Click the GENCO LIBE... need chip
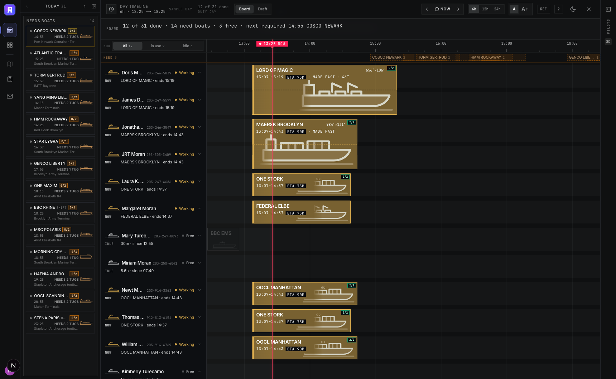The height and width of the screenshot is (379, 616). pos(584,58)
